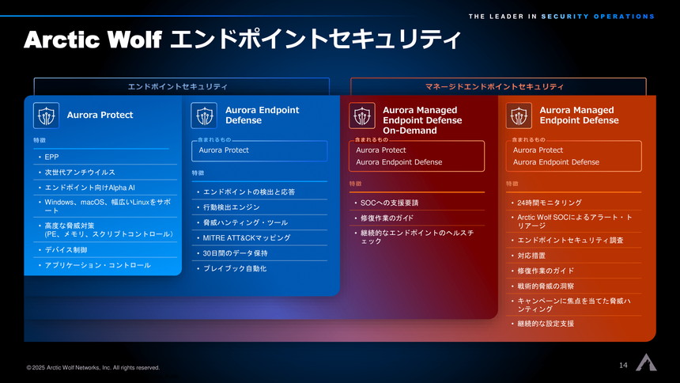Image resolution: width=680 pixels, height=383 pixels.
Task: Click the Arctic Wolf logo in bottom corner
Action: tap(646, 362)
